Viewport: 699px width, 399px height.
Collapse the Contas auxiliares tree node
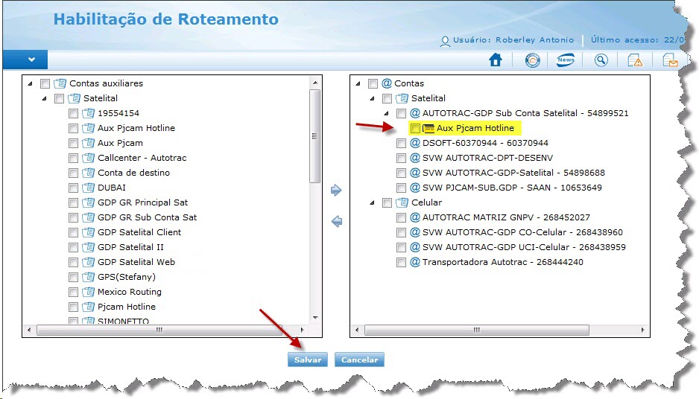[x=30, y=83]
